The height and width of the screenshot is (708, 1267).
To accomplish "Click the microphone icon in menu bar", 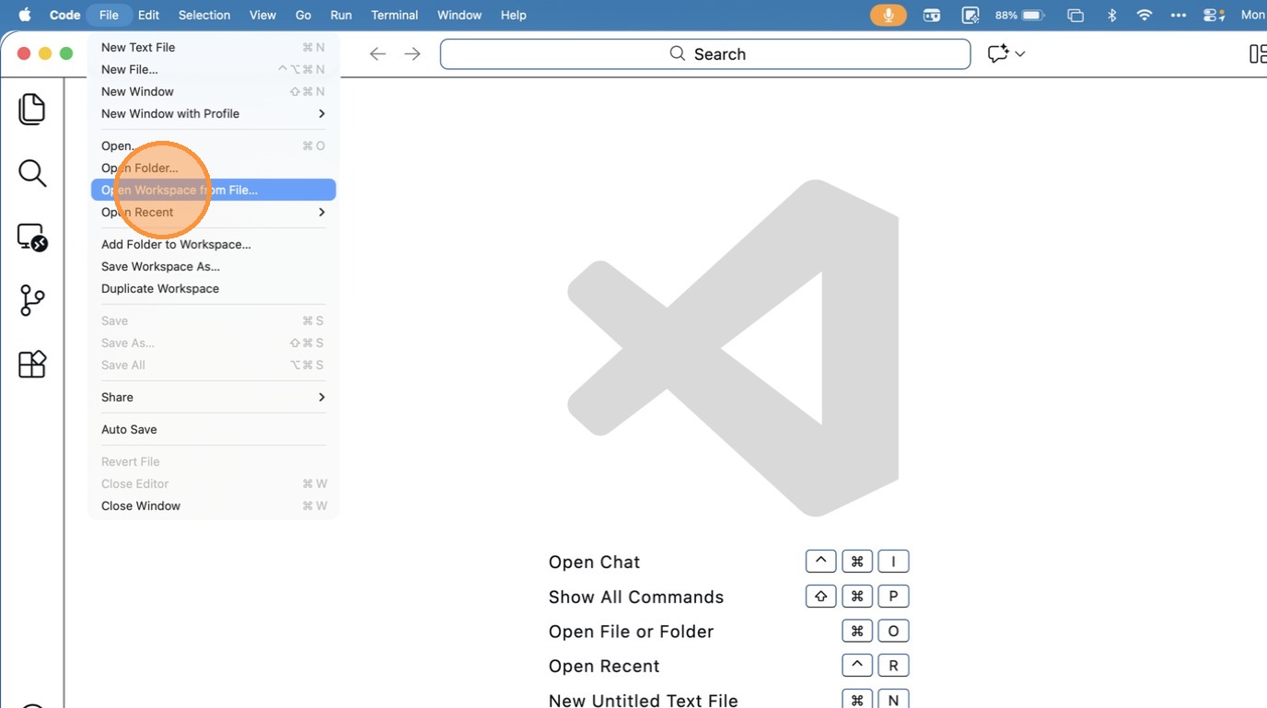I will [889, 15].
